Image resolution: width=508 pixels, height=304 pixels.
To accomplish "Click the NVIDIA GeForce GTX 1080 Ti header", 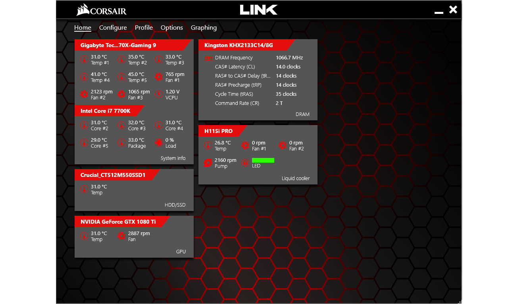I will point(118,222).
